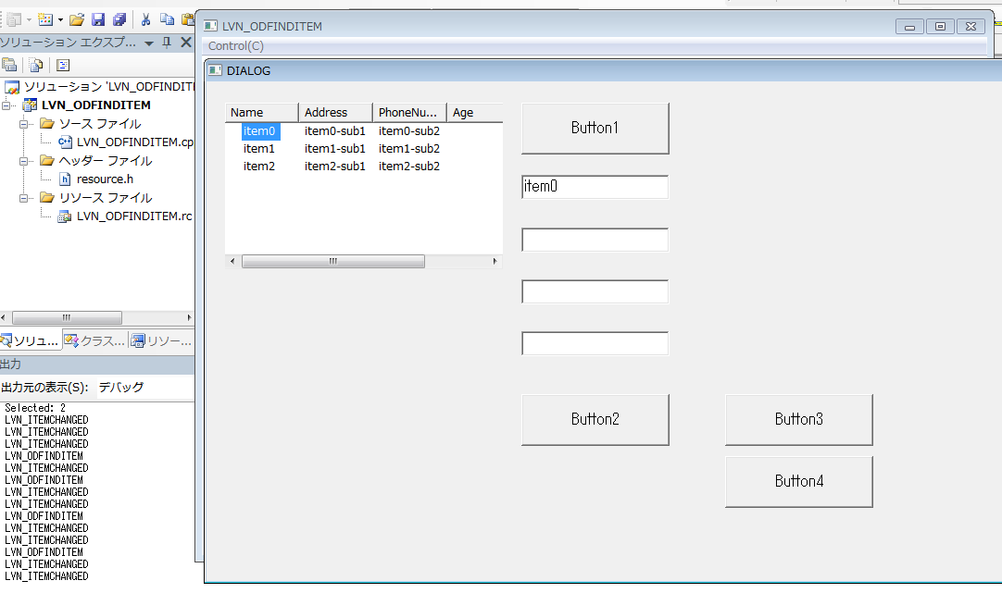Click the Open File folder icon
The width and height of the screenshot is (1002, 593).
pyautogui.click(x=77, y=19)
